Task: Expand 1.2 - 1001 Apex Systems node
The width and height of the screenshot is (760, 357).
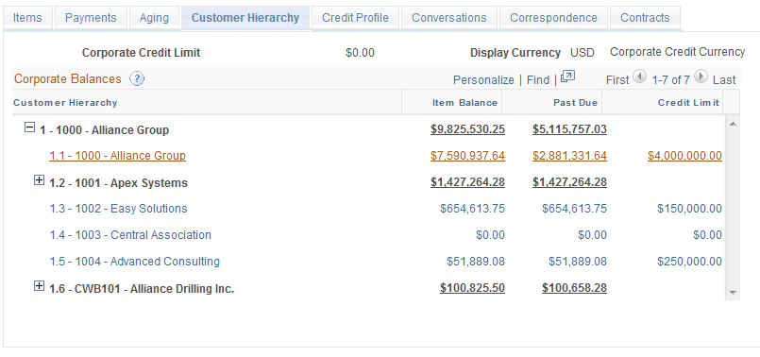Action: point(39,180)
